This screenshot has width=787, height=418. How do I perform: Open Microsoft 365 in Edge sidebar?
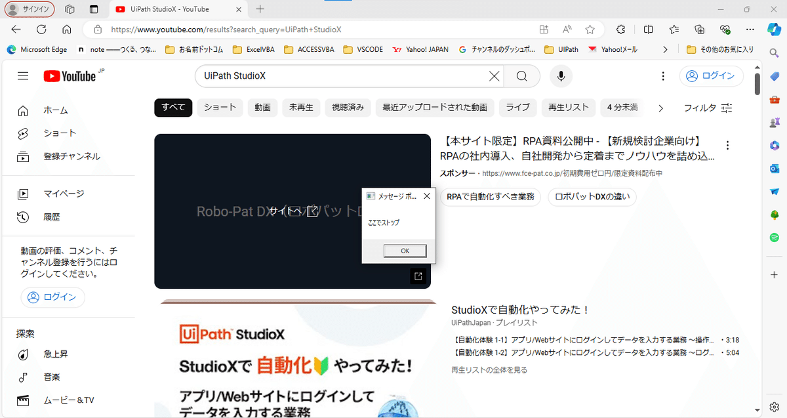point(775,145)
